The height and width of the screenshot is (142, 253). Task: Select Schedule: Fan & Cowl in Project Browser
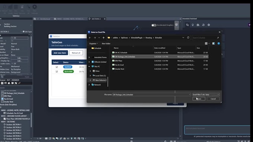(15, 113)
